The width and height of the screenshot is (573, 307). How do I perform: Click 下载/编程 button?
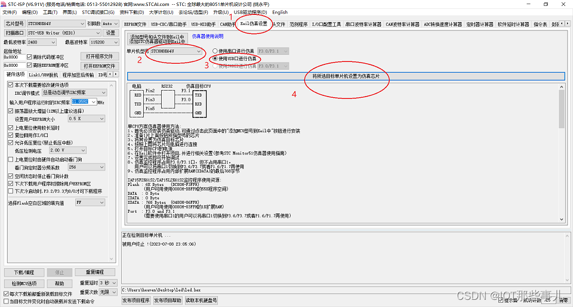(x=24, y=272)
